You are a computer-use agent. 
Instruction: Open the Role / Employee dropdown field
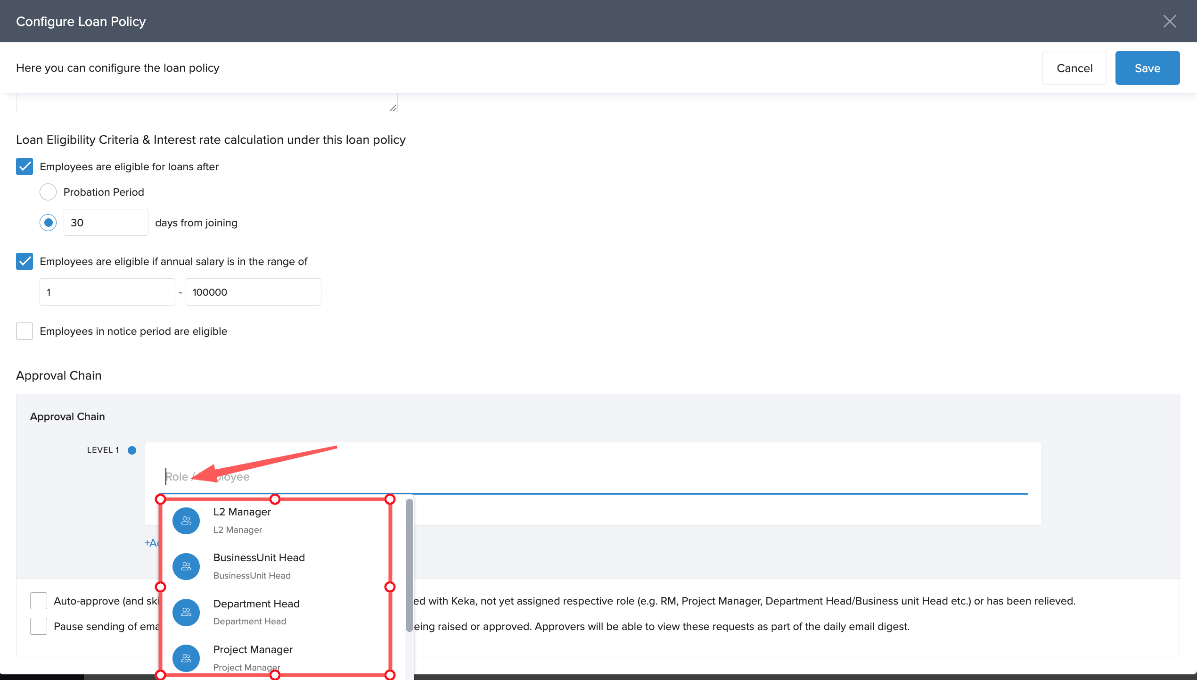coord(594,477)
